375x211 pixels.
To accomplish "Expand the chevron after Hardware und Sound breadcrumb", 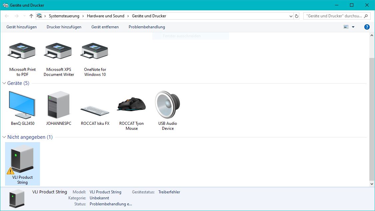I will [x=128, y=16].
